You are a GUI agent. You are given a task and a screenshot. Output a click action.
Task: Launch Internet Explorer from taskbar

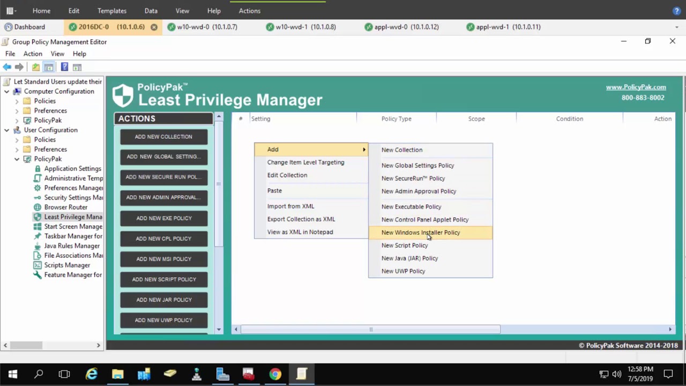point(92,374)
